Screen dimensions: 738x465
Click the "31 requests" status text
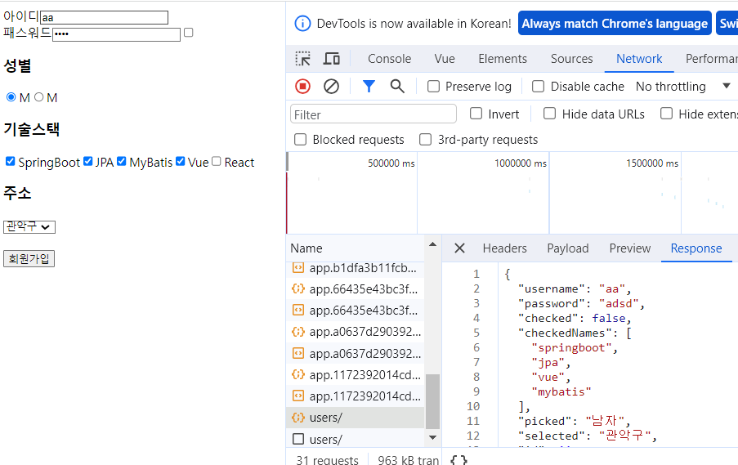[x=327, y=460]
